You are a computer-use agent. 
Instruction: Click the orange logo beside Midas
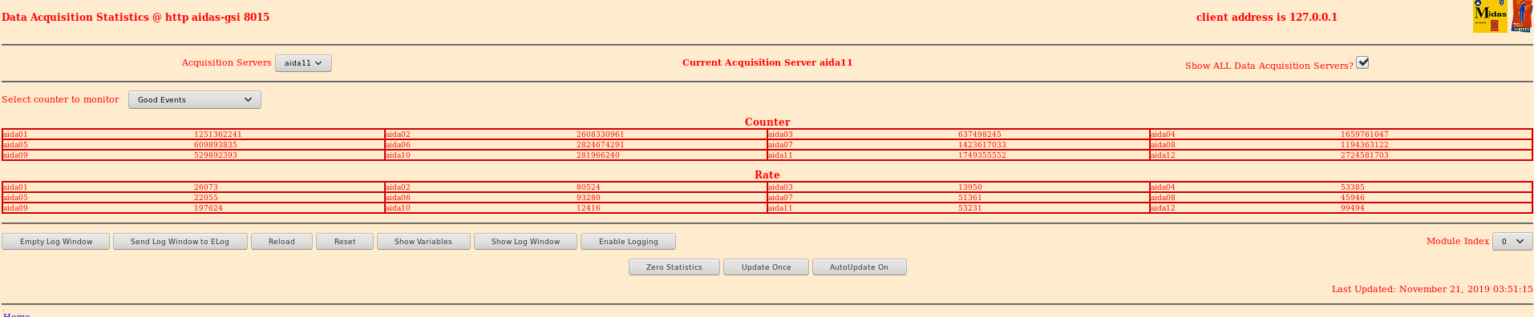(1522, 16)
